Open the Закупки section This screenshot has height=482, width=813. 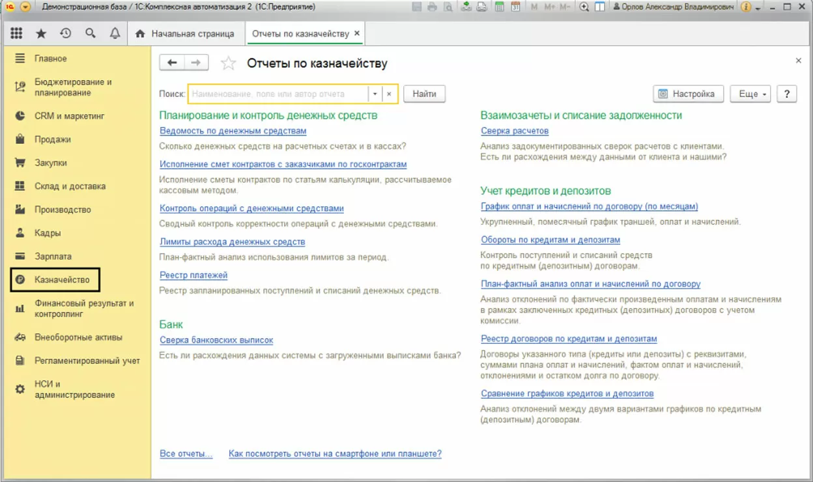click(51, 163)
